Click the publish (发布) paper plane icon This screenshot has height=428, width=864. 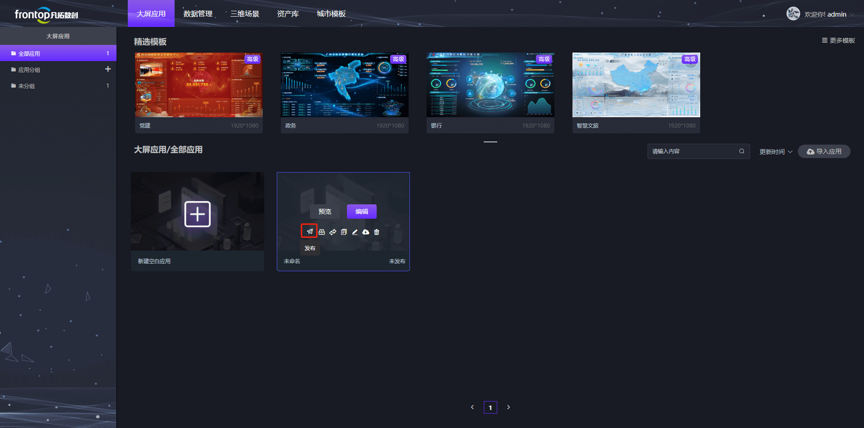[x=310, y=232]
